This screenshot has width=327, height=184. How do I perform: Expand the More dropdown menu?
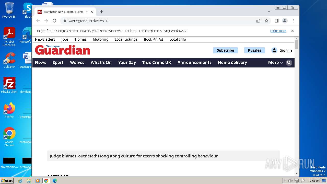tap(275, 63)
